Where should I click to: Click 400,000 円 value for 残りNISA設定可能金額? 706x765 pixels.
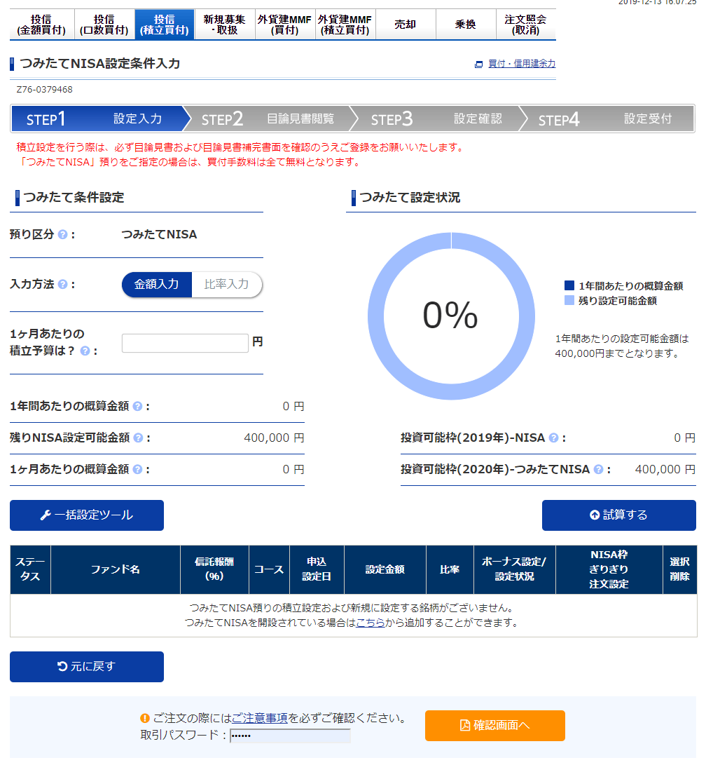[274, 438]
